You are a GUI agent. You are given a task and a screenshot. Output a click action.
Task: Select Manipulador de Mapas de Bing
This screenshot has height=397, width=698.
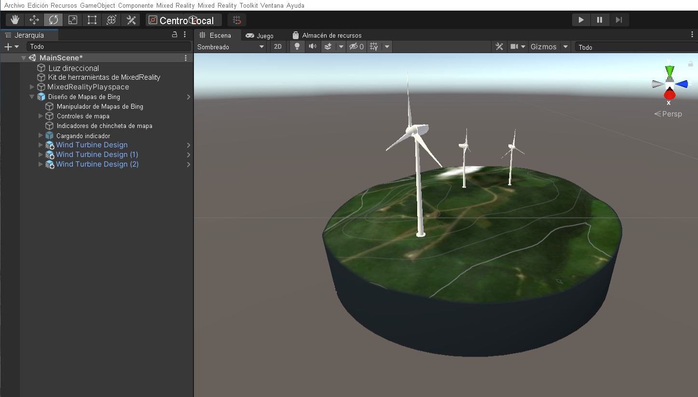(100, 106)
